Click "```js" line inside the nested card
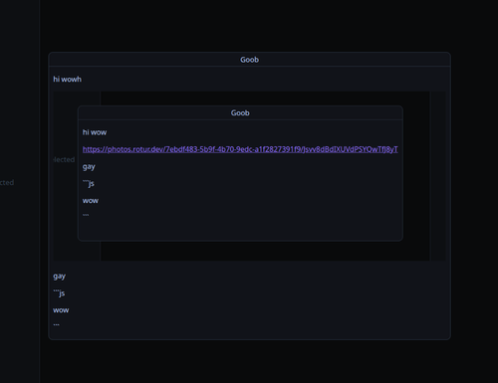Screen dimensions: 498x383 (89, 183)
